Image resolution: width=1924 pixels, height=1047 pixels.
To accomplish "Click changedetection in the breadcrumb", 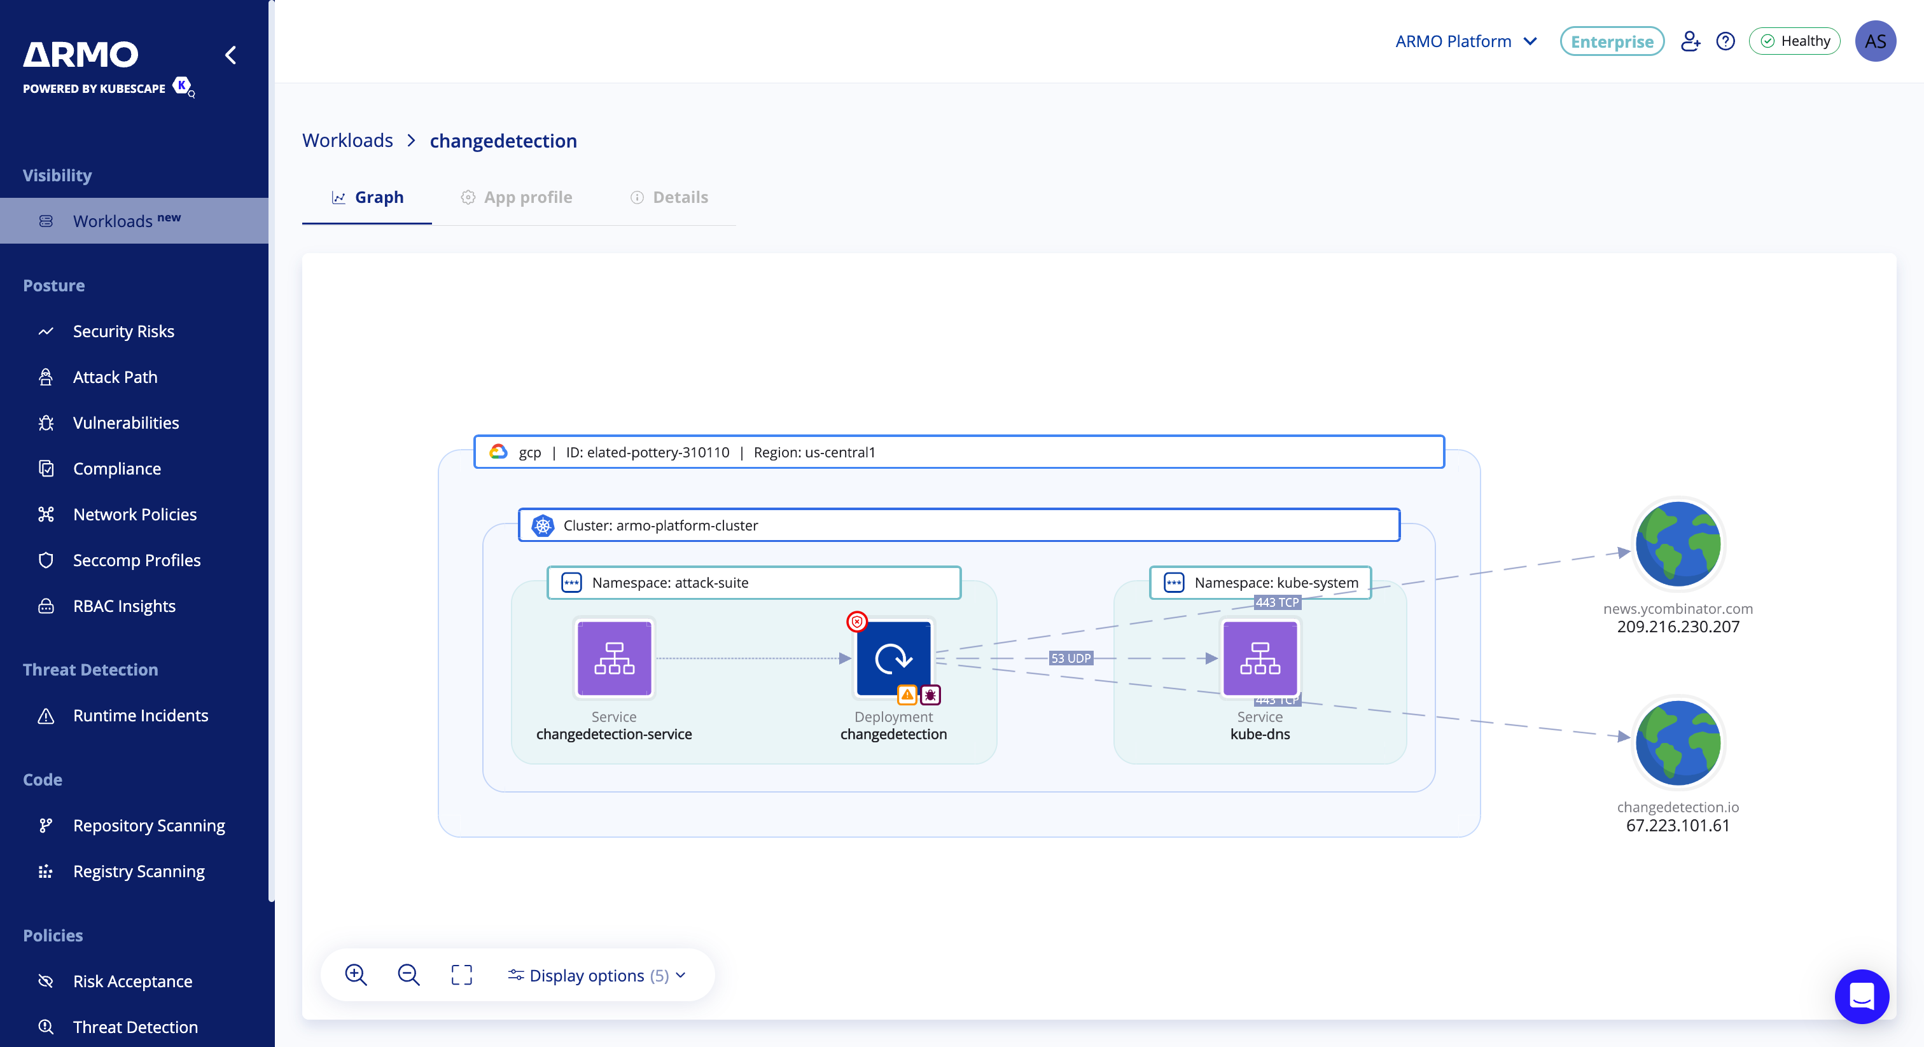I will 503,141.
